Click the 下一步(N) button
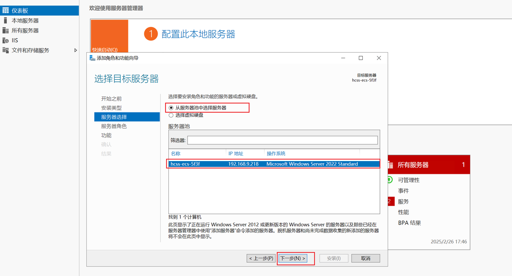Viewport: 512px width, 276px height. (293, 258)
